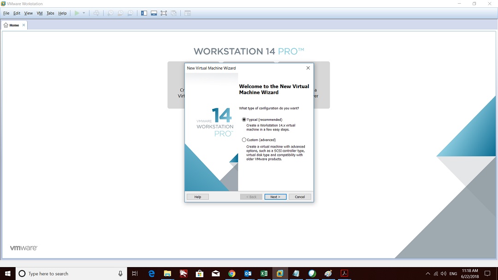Open Microsoft Store from the taskbar
Image resolution: width=498 pixels, height=280 pixels.
pyautogui.click(x=200, y=274)
